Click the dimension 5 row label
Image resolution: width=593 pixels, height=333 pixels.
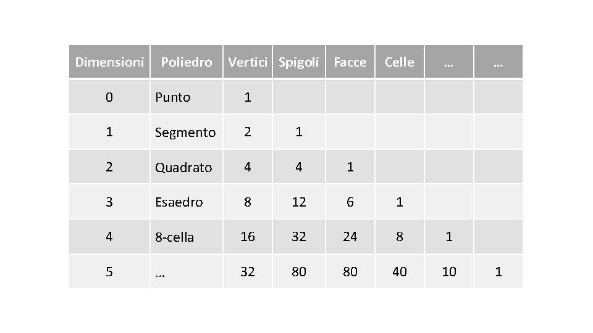(x=109, y=271)
